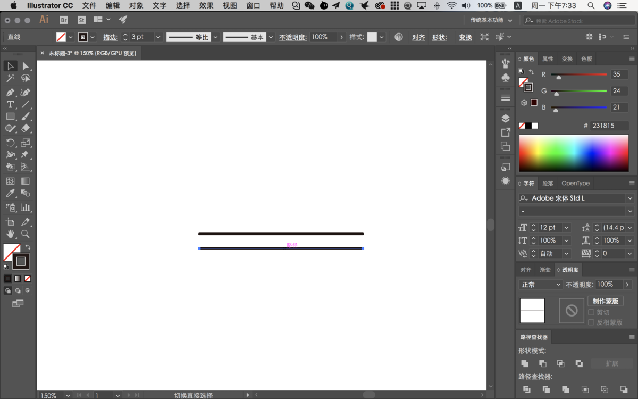Set toolbox paint mode to Color
The width and height of the screenshot is (638, 399).
click(7, 278)
